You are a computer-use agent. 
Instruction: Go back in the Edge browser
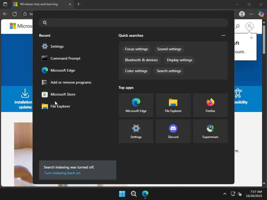point(5,14)
